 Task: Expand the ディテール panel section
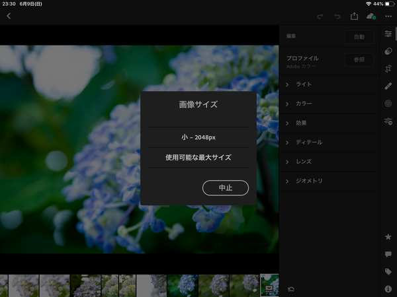(328, 142)
